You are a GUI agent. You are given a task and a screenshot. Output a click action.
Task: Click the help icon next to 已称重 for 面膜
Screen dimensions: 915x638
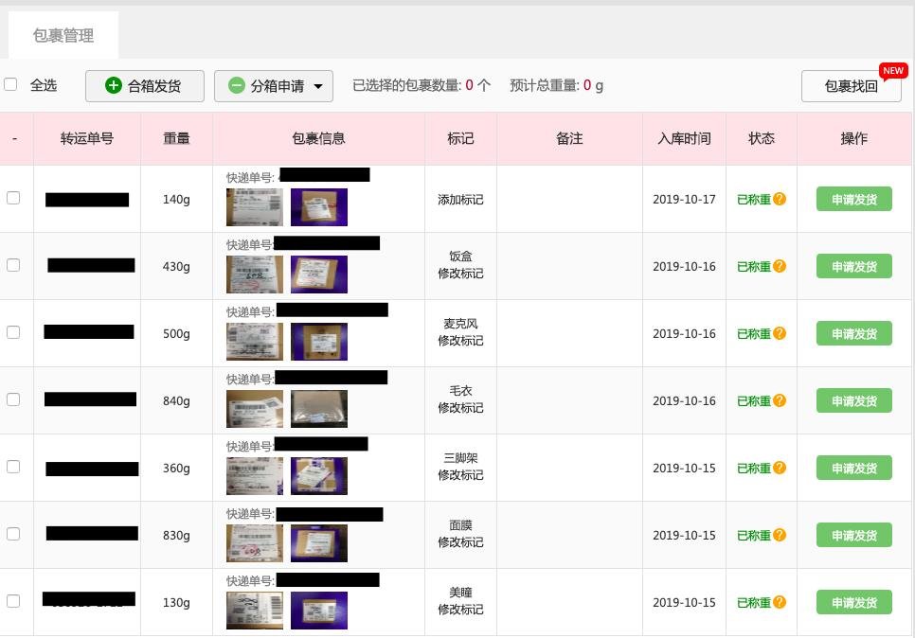click(x=780, y=535)
